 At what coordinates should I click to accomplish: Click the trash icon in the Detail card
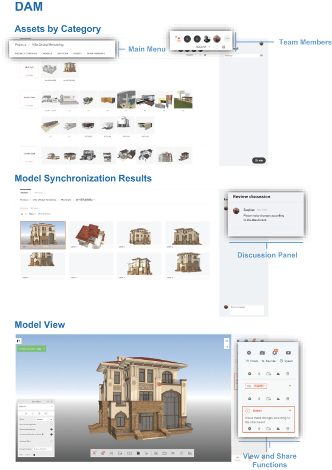tap(288, 429)
